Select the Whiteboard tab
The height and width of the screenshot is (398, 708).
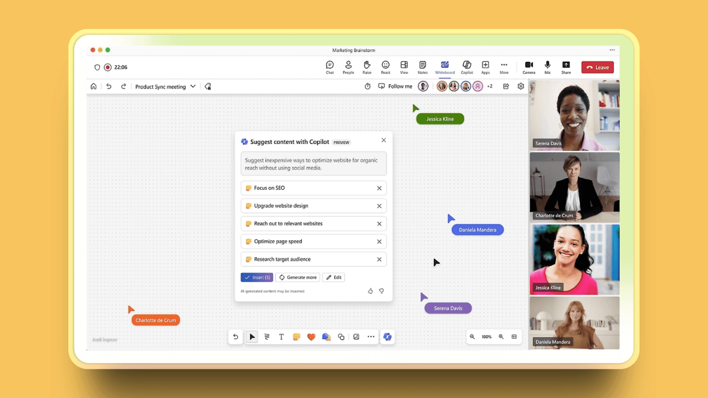pyautogui.click(x=445, y=67)
